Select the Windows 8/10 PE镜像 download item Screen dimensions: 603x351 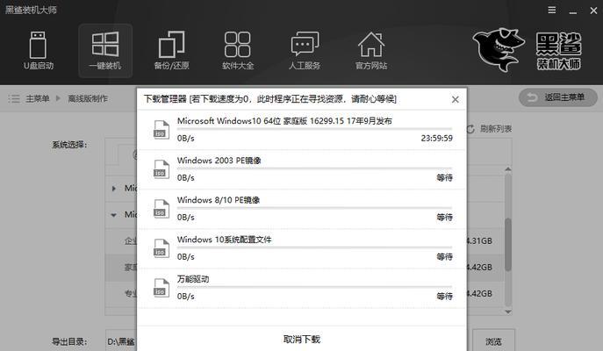point(302,209)
